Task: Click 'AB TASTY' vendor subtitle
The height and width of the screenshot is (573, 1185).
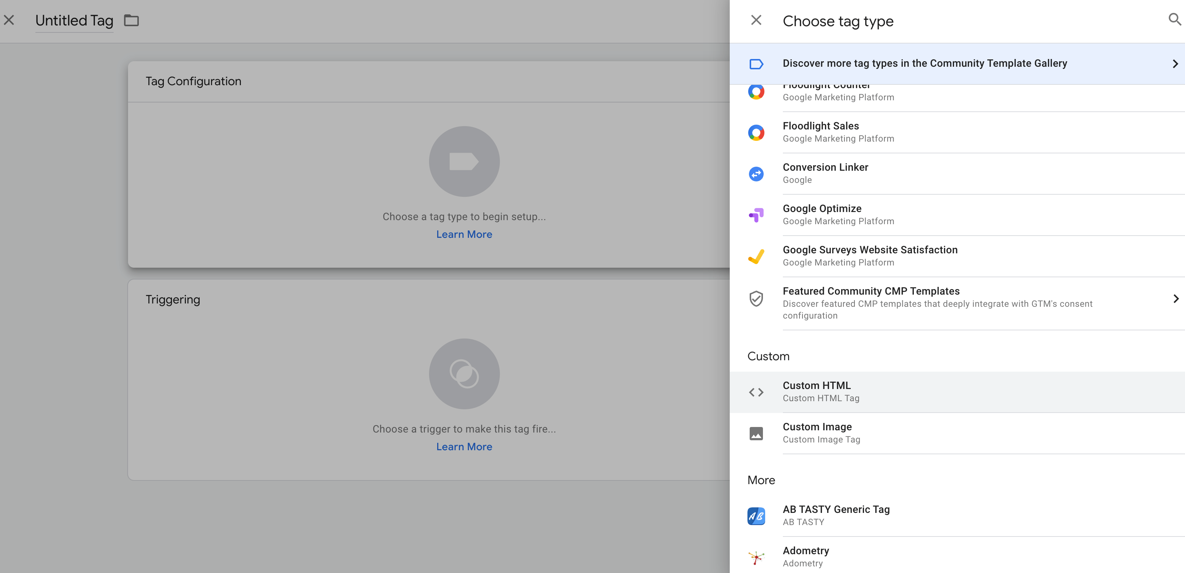Action: coord(803,522)
